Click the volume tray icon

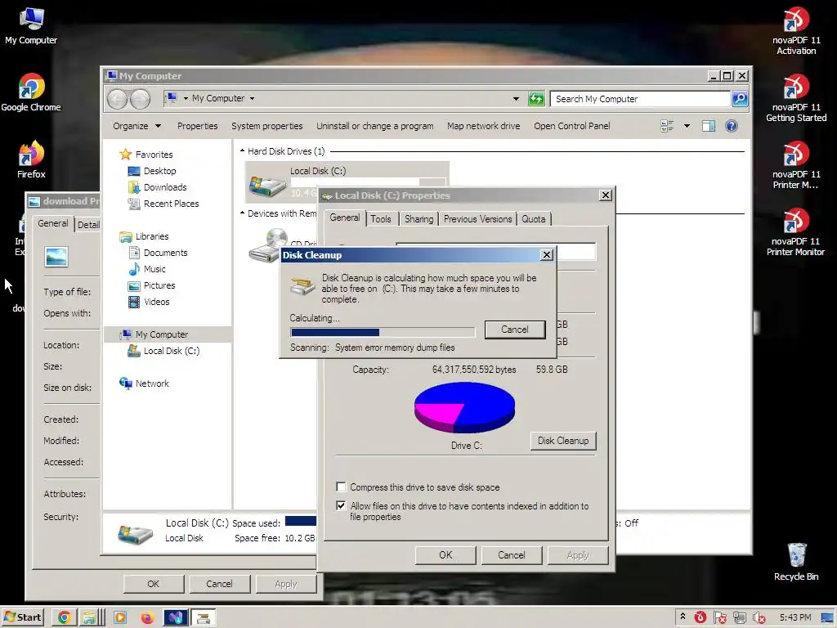pyautogui.click(x=759, y=618)
